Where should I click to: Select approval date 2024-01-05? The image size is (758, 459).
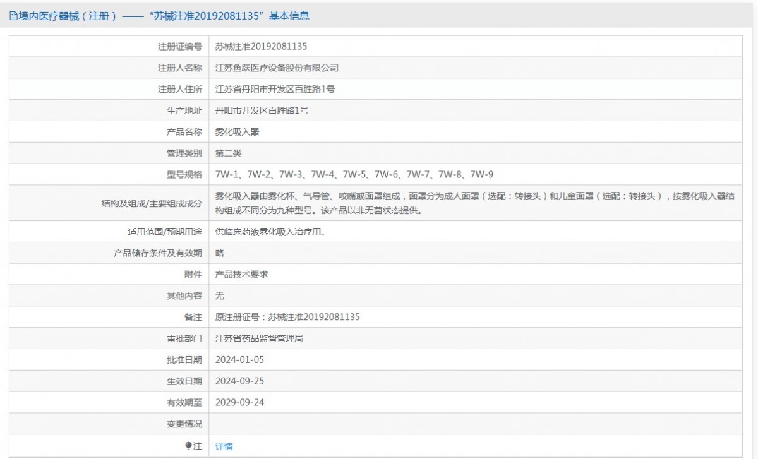pos(239,360)
